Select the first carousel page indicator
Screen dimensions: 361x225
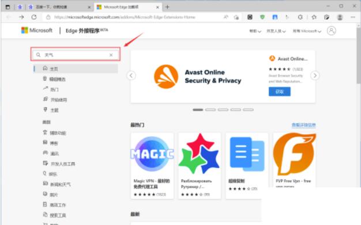[x=198, y=110]
